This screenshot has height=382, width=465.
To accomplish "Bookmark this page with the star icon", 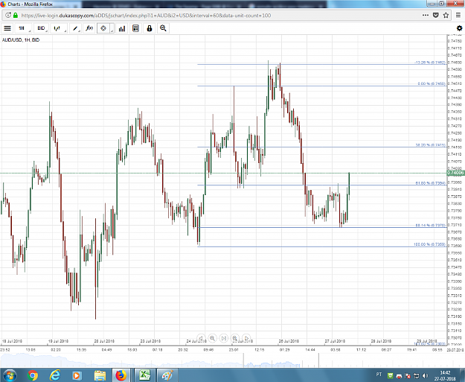I will tap(446, 15).
